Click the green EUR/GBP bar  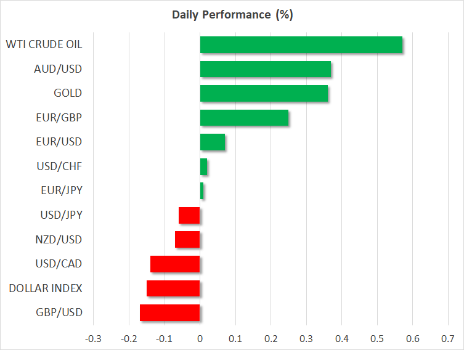(x=244, y=118)
